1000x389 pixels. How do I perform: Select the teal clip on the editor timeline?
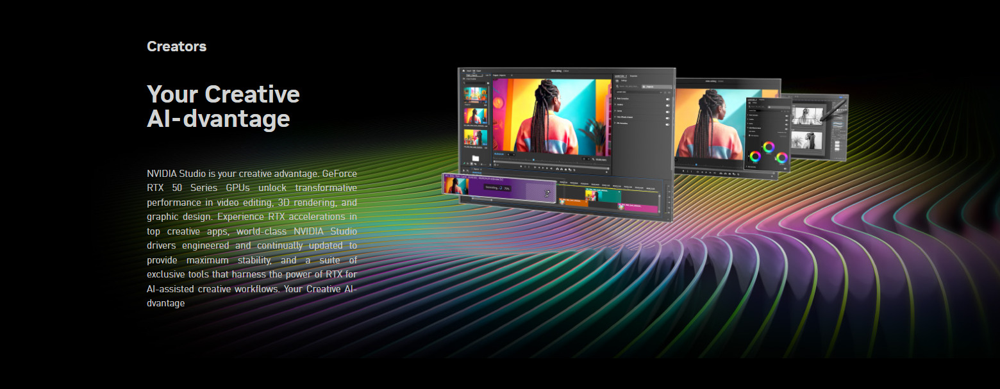[603, 196]
